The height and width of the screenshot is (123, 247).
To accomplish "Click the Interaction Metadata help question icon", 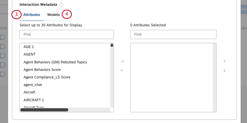I will tap(61, 5).
